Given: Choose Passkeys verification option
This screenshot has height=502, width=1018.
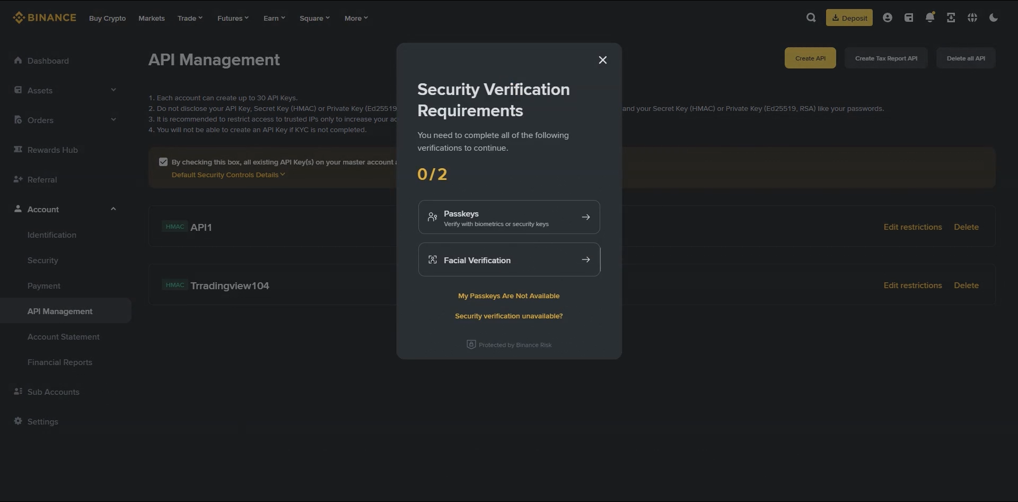Looking at the screenshot, I should pos(509,217).
